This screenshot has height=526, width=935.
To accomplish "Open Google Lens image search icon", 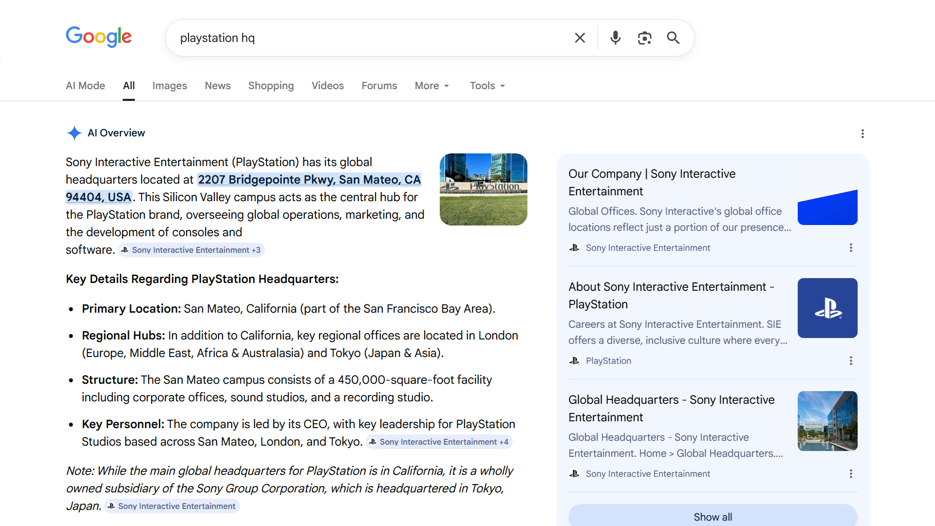I will click(x=644, y=38).
